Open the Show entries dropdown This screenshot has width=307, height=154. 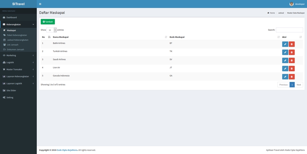click(x=51, y=30)
